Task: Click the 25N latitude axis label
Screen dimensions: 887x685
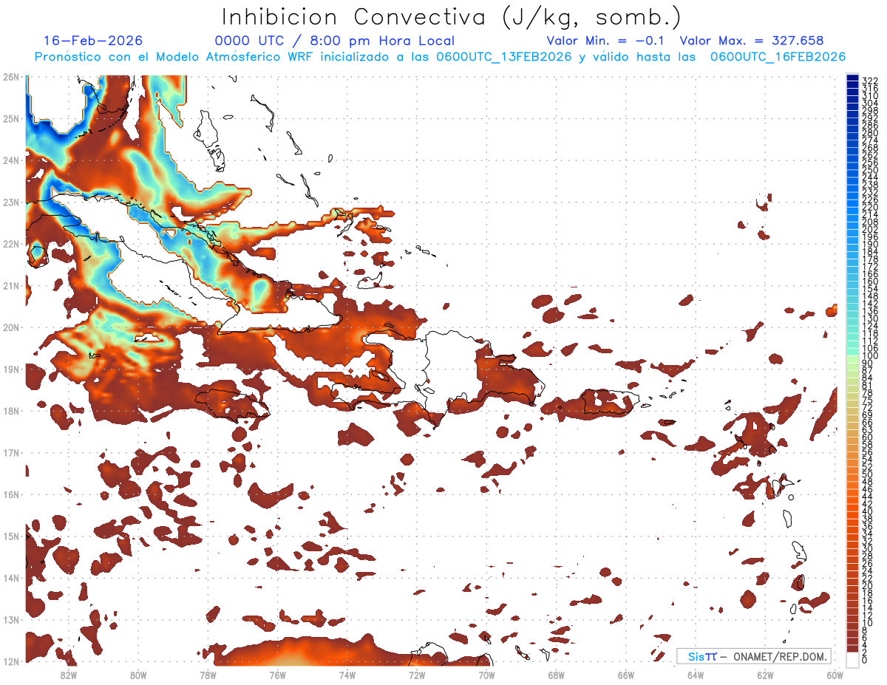Action: coord(11,118)
